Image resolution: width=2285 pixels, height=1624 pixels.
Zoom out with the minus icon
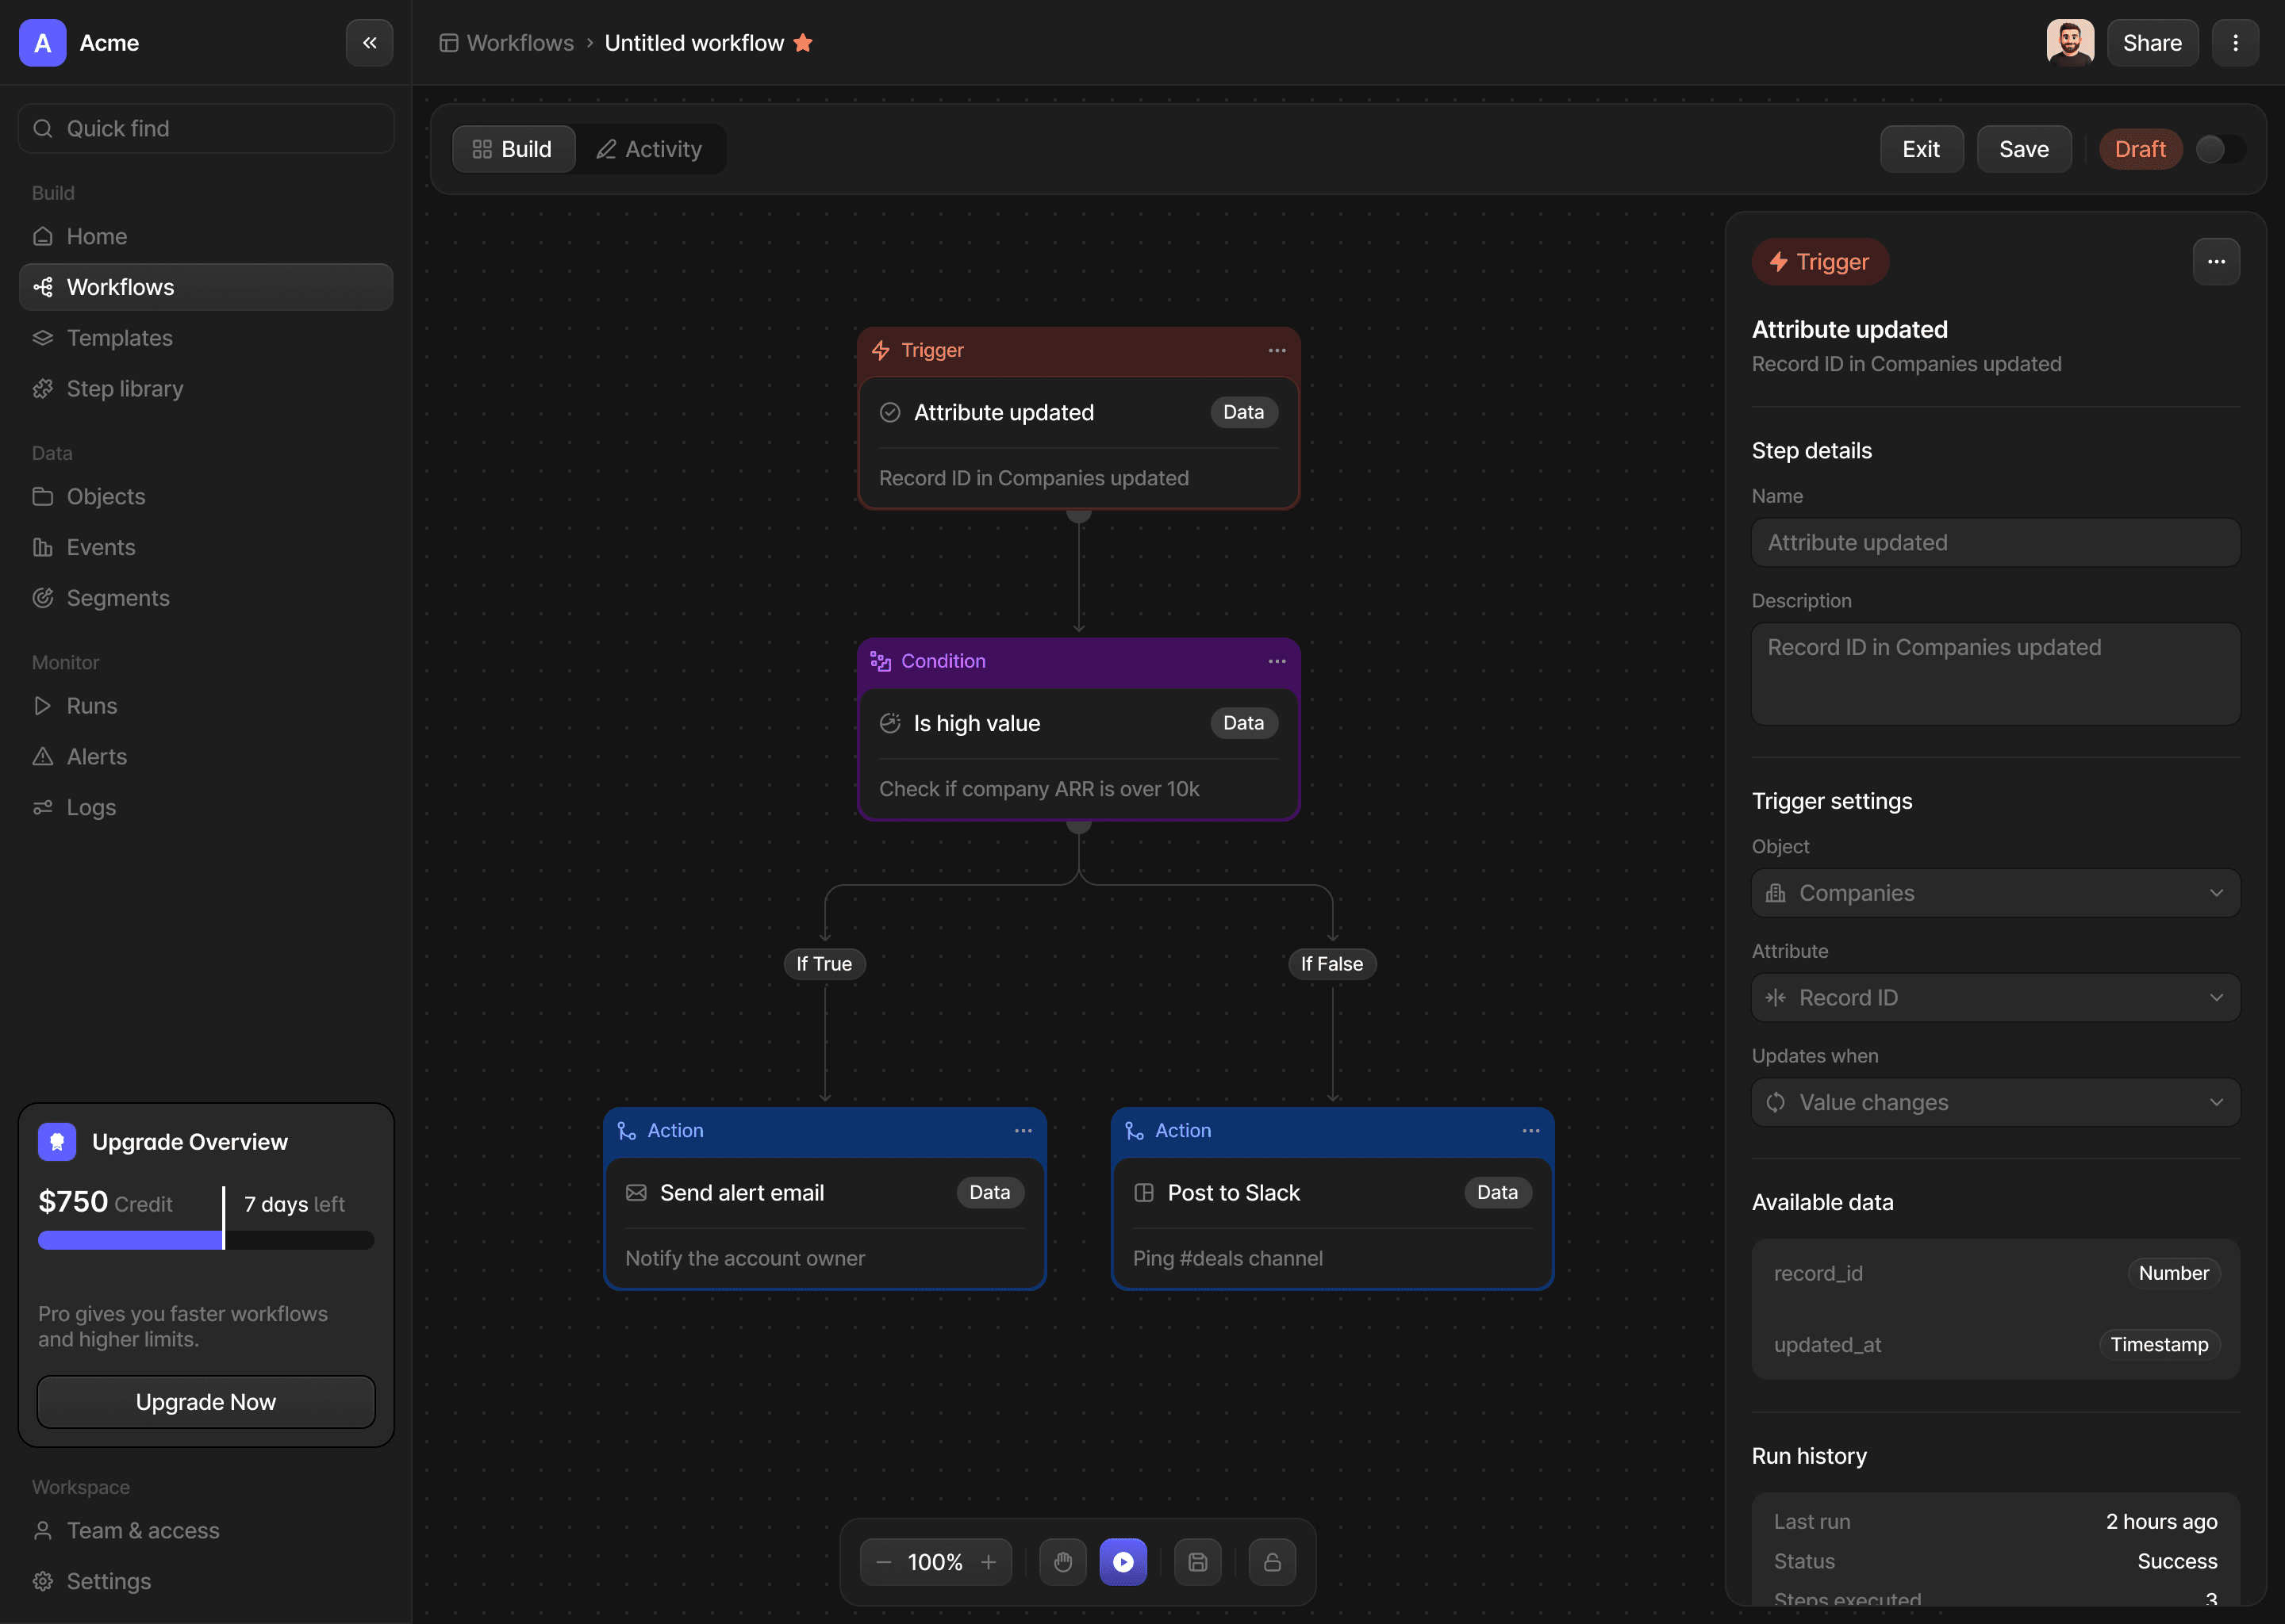coord(883,1562)
